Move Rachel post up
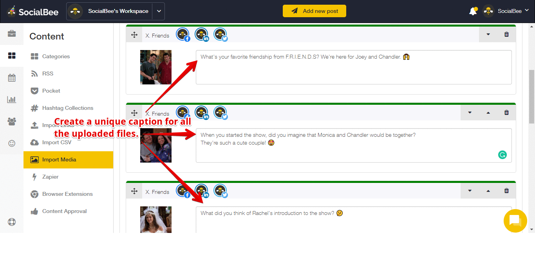535x256 pixels. point(488,191)
